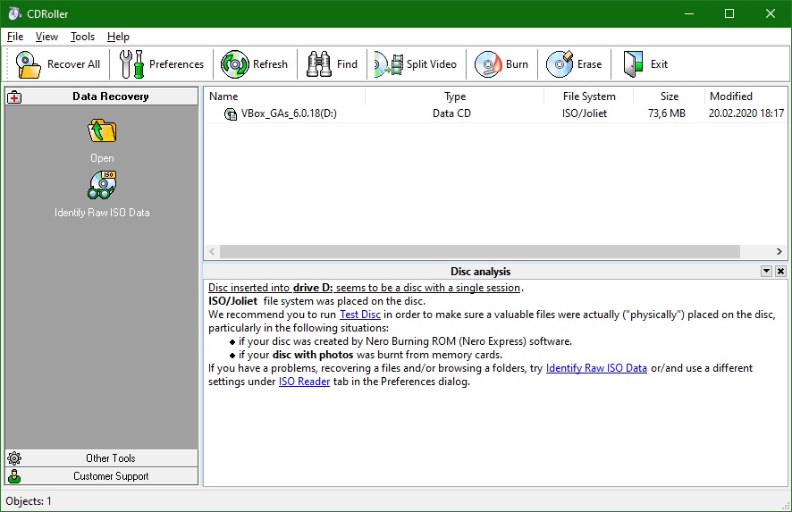This screenshot has width=792, height=512.
Task: Follow the Identify Raw ISO Data hyperlink
Action: point(596,368)
